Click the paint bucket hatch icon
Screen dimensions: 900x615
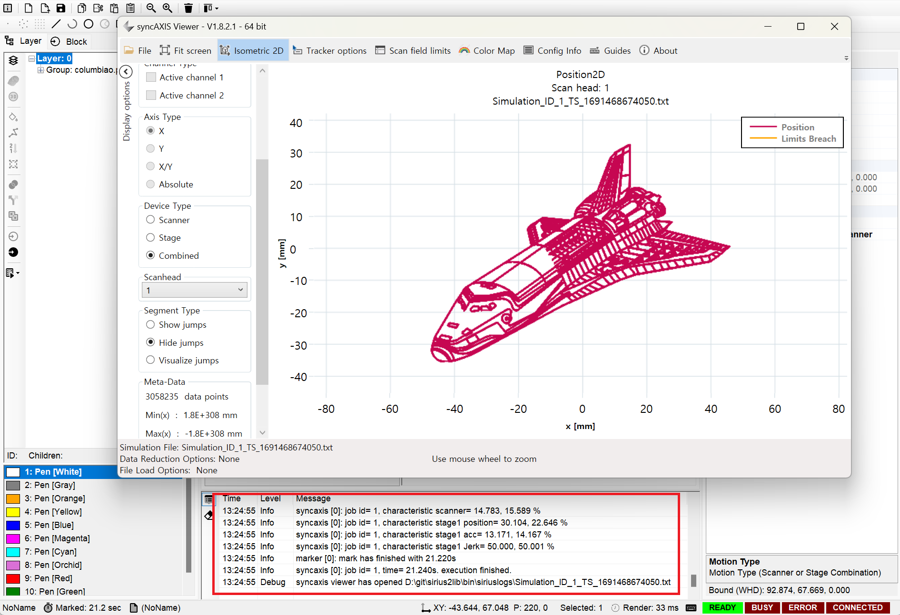[x=13, y=117]
